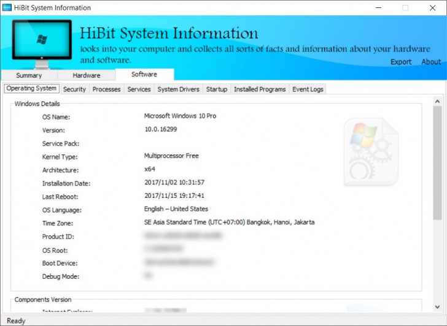The width and height of the screenshot is (447, 326).
Task: Click the 'OS Language:' label
Action: [x=62, y=210]
